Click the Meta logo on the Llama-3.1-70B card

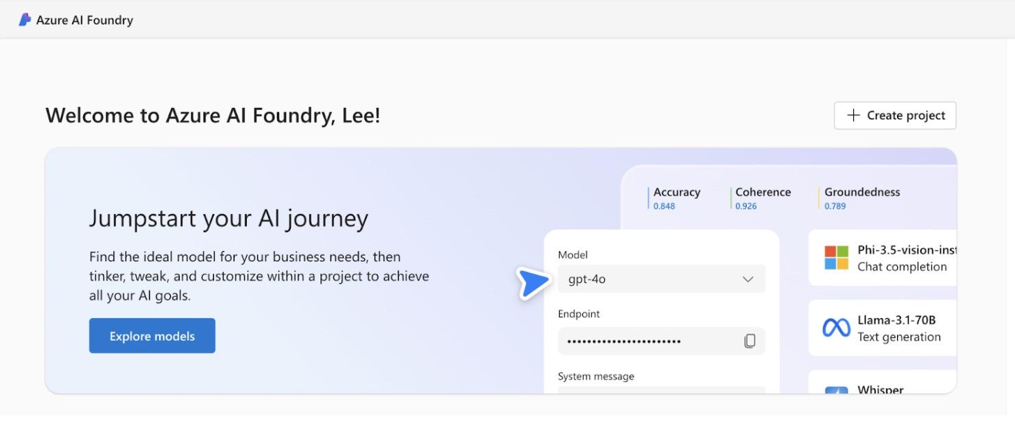click(x=835, y=328)
